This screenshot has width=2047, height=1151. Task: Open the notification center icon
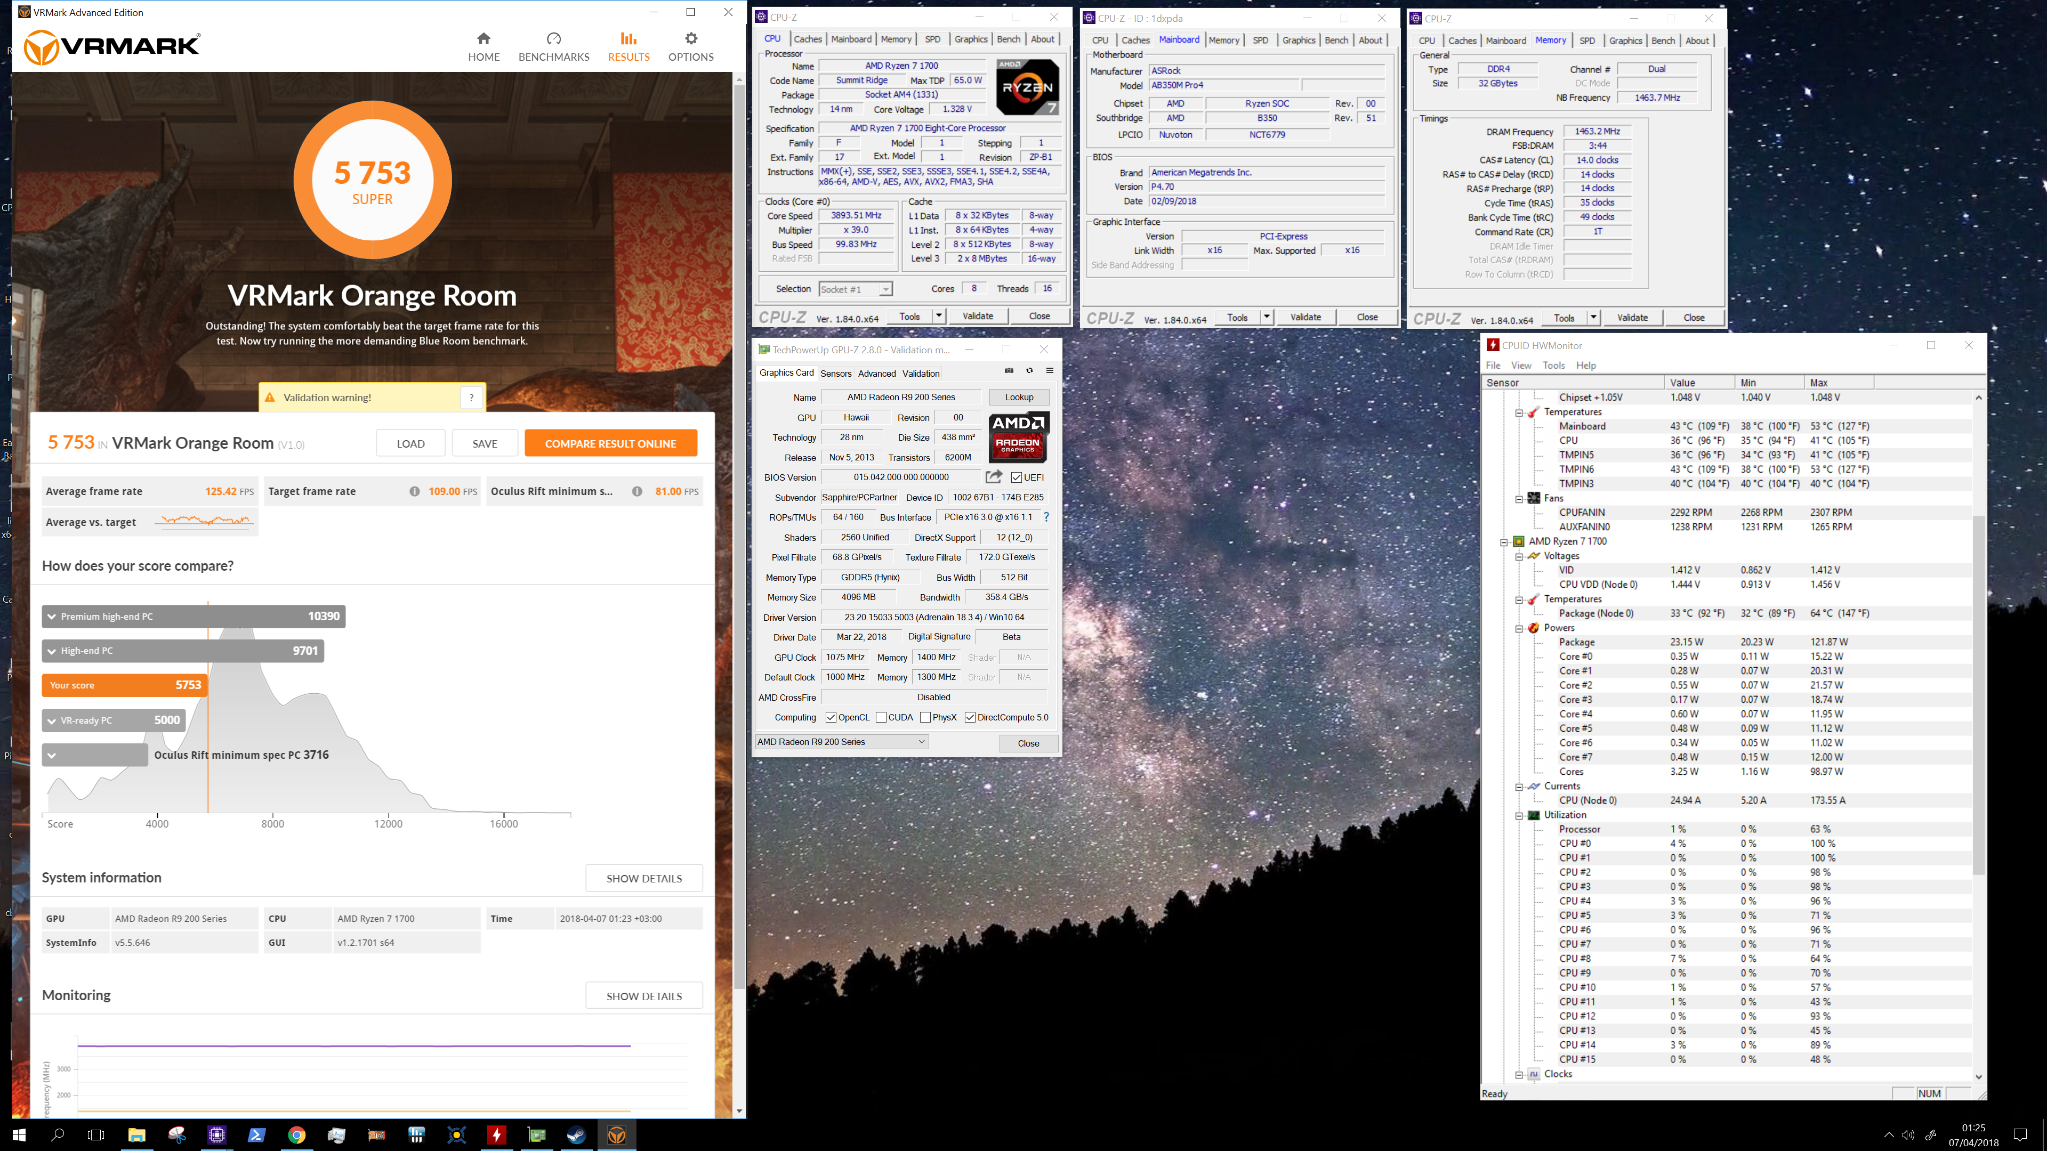(2020, 1134)
